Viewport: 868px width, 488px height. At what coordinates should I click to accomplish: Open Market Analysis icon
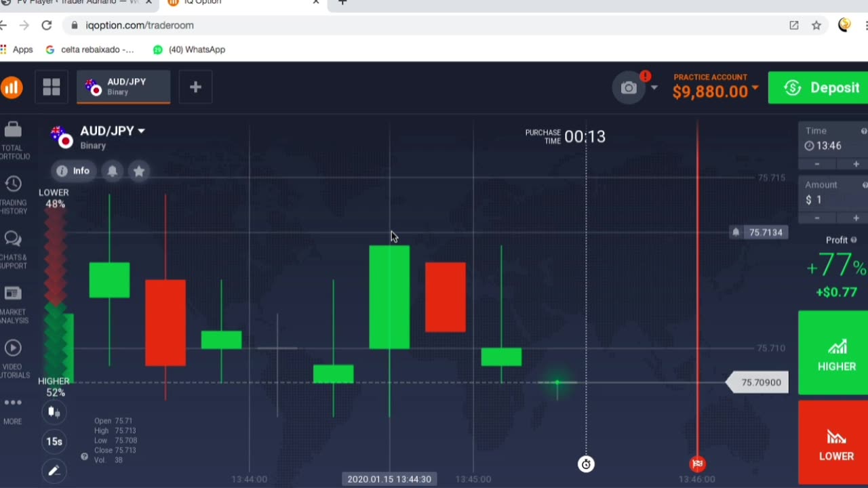pos(13,293)
